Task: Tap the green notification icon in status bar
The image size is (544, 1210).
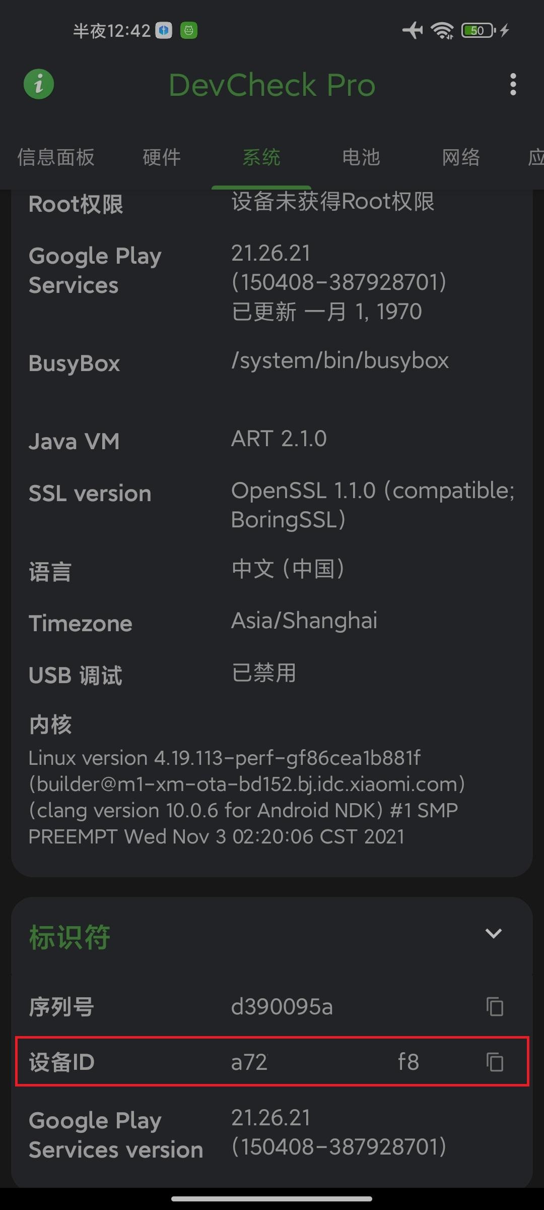Action: [189, 31]
